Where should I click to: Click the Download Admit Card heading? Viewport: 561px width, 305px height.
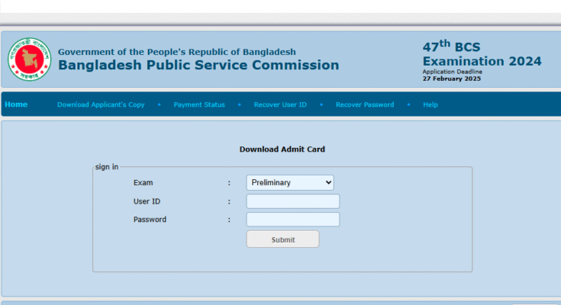(x=282, y=149)
